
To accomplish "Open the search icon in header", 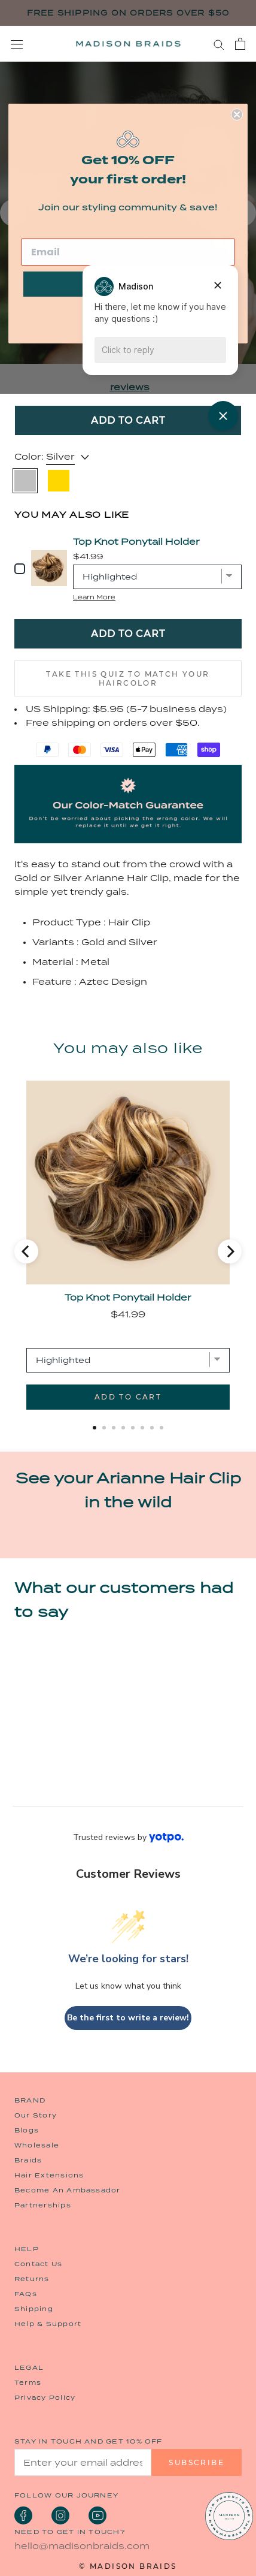I will click(x=219, y=44).
